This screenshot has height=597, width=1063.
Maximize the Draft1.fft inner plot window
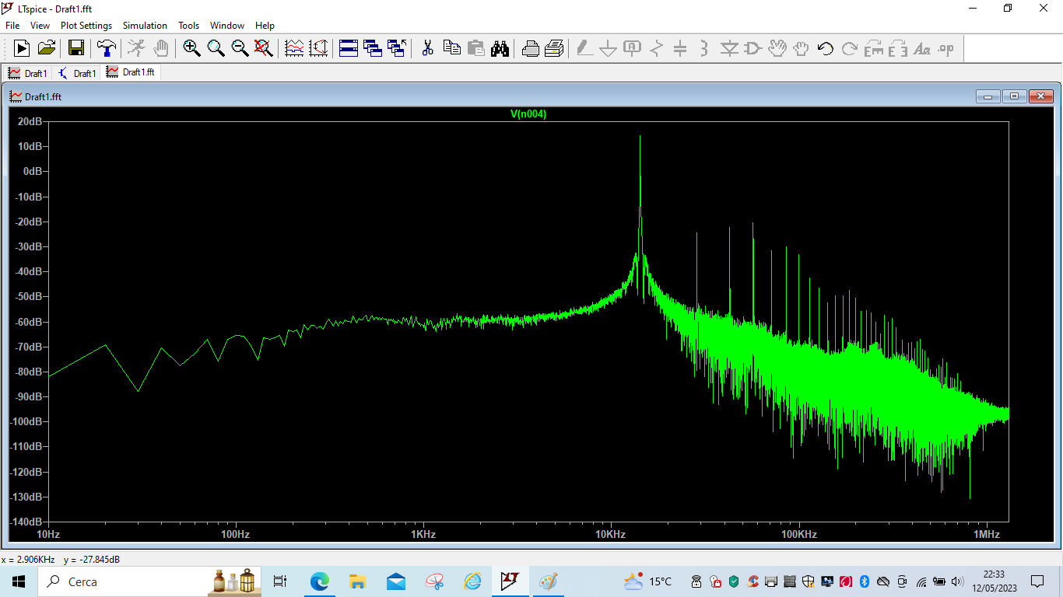click(1015, 96)
